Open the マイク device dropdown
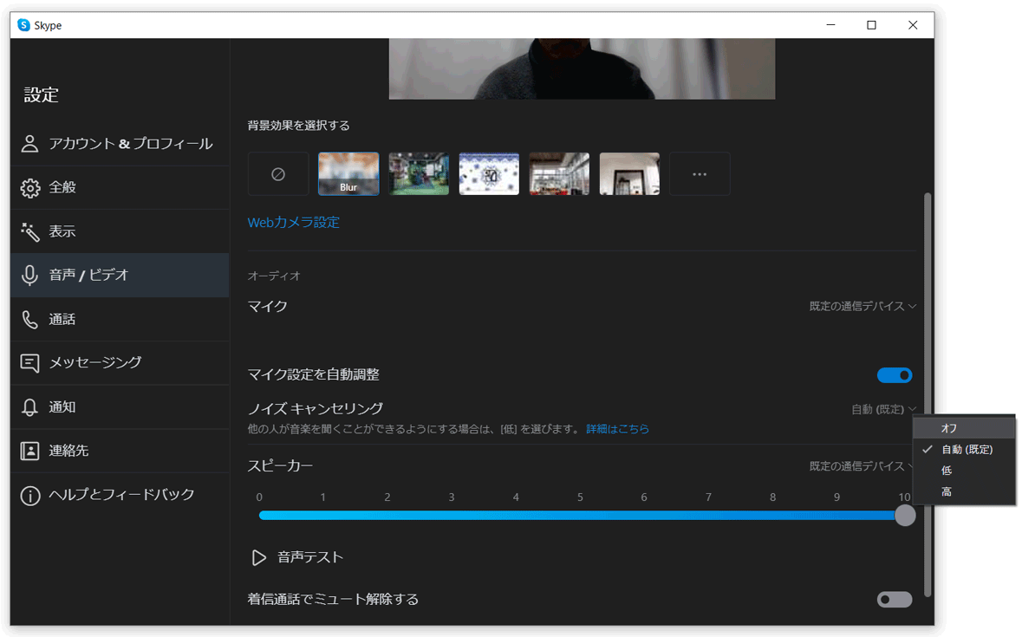The width and height of the screenshot is (1022, 637). click(863, 305)
